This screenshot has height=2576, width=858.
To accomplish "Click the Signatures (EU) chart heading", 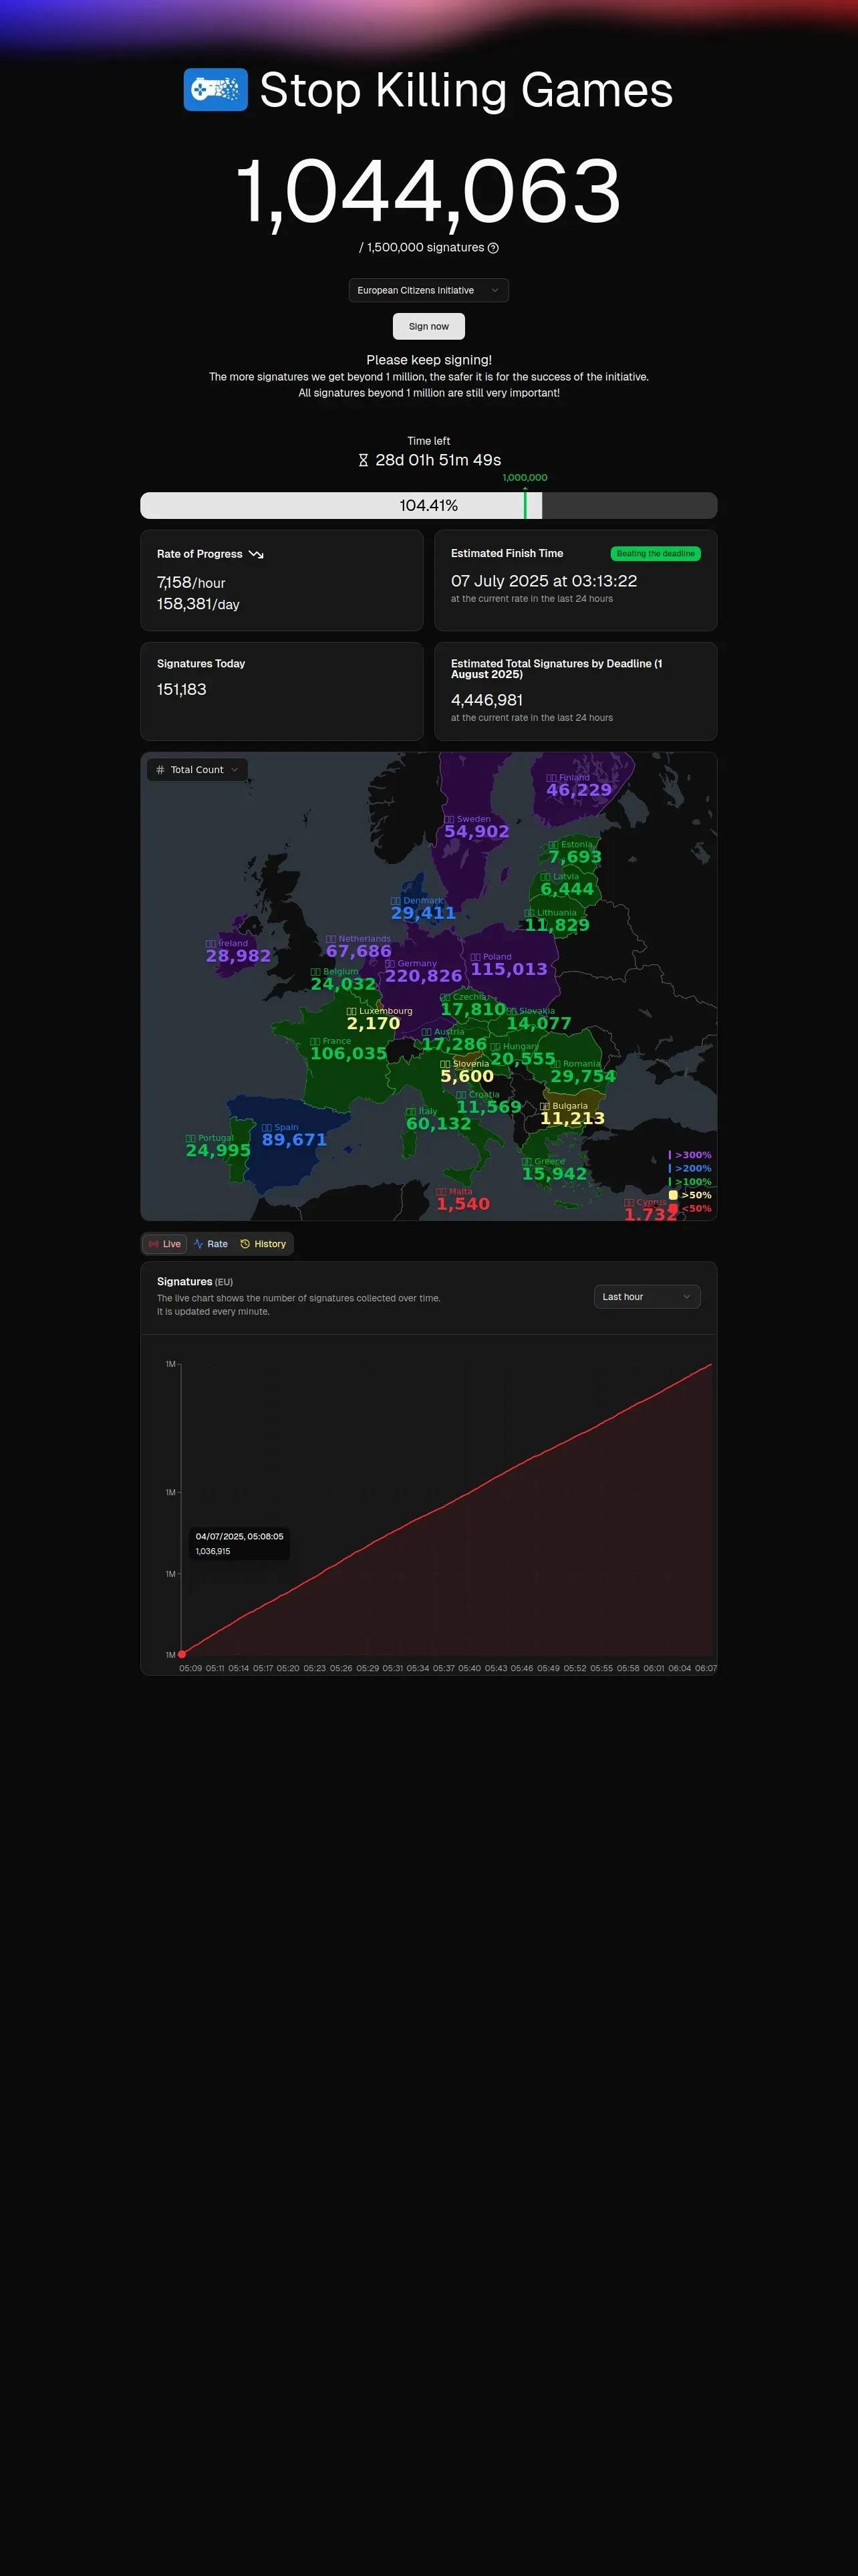I will (194, 1282).
